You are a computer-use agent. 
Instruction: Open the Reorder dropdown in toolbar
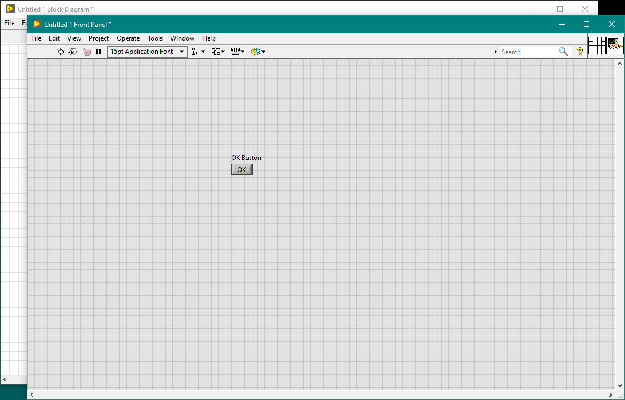tap(257, 52)
